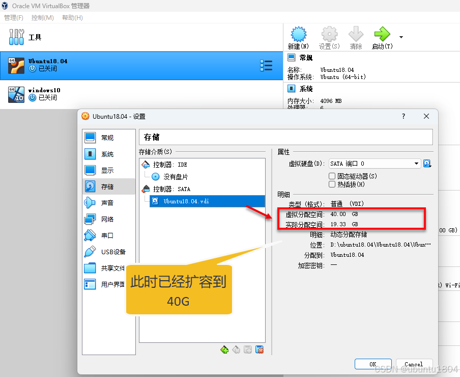The image size is (460, 377).
Task: Open the 帮助(H) menu
Action: tap(72, 18)
